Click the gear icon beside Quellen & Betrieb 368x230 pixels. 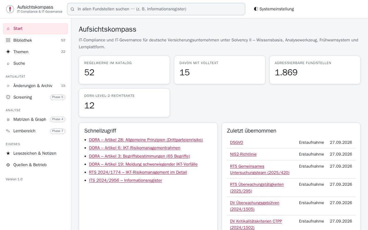pos(8,165)
